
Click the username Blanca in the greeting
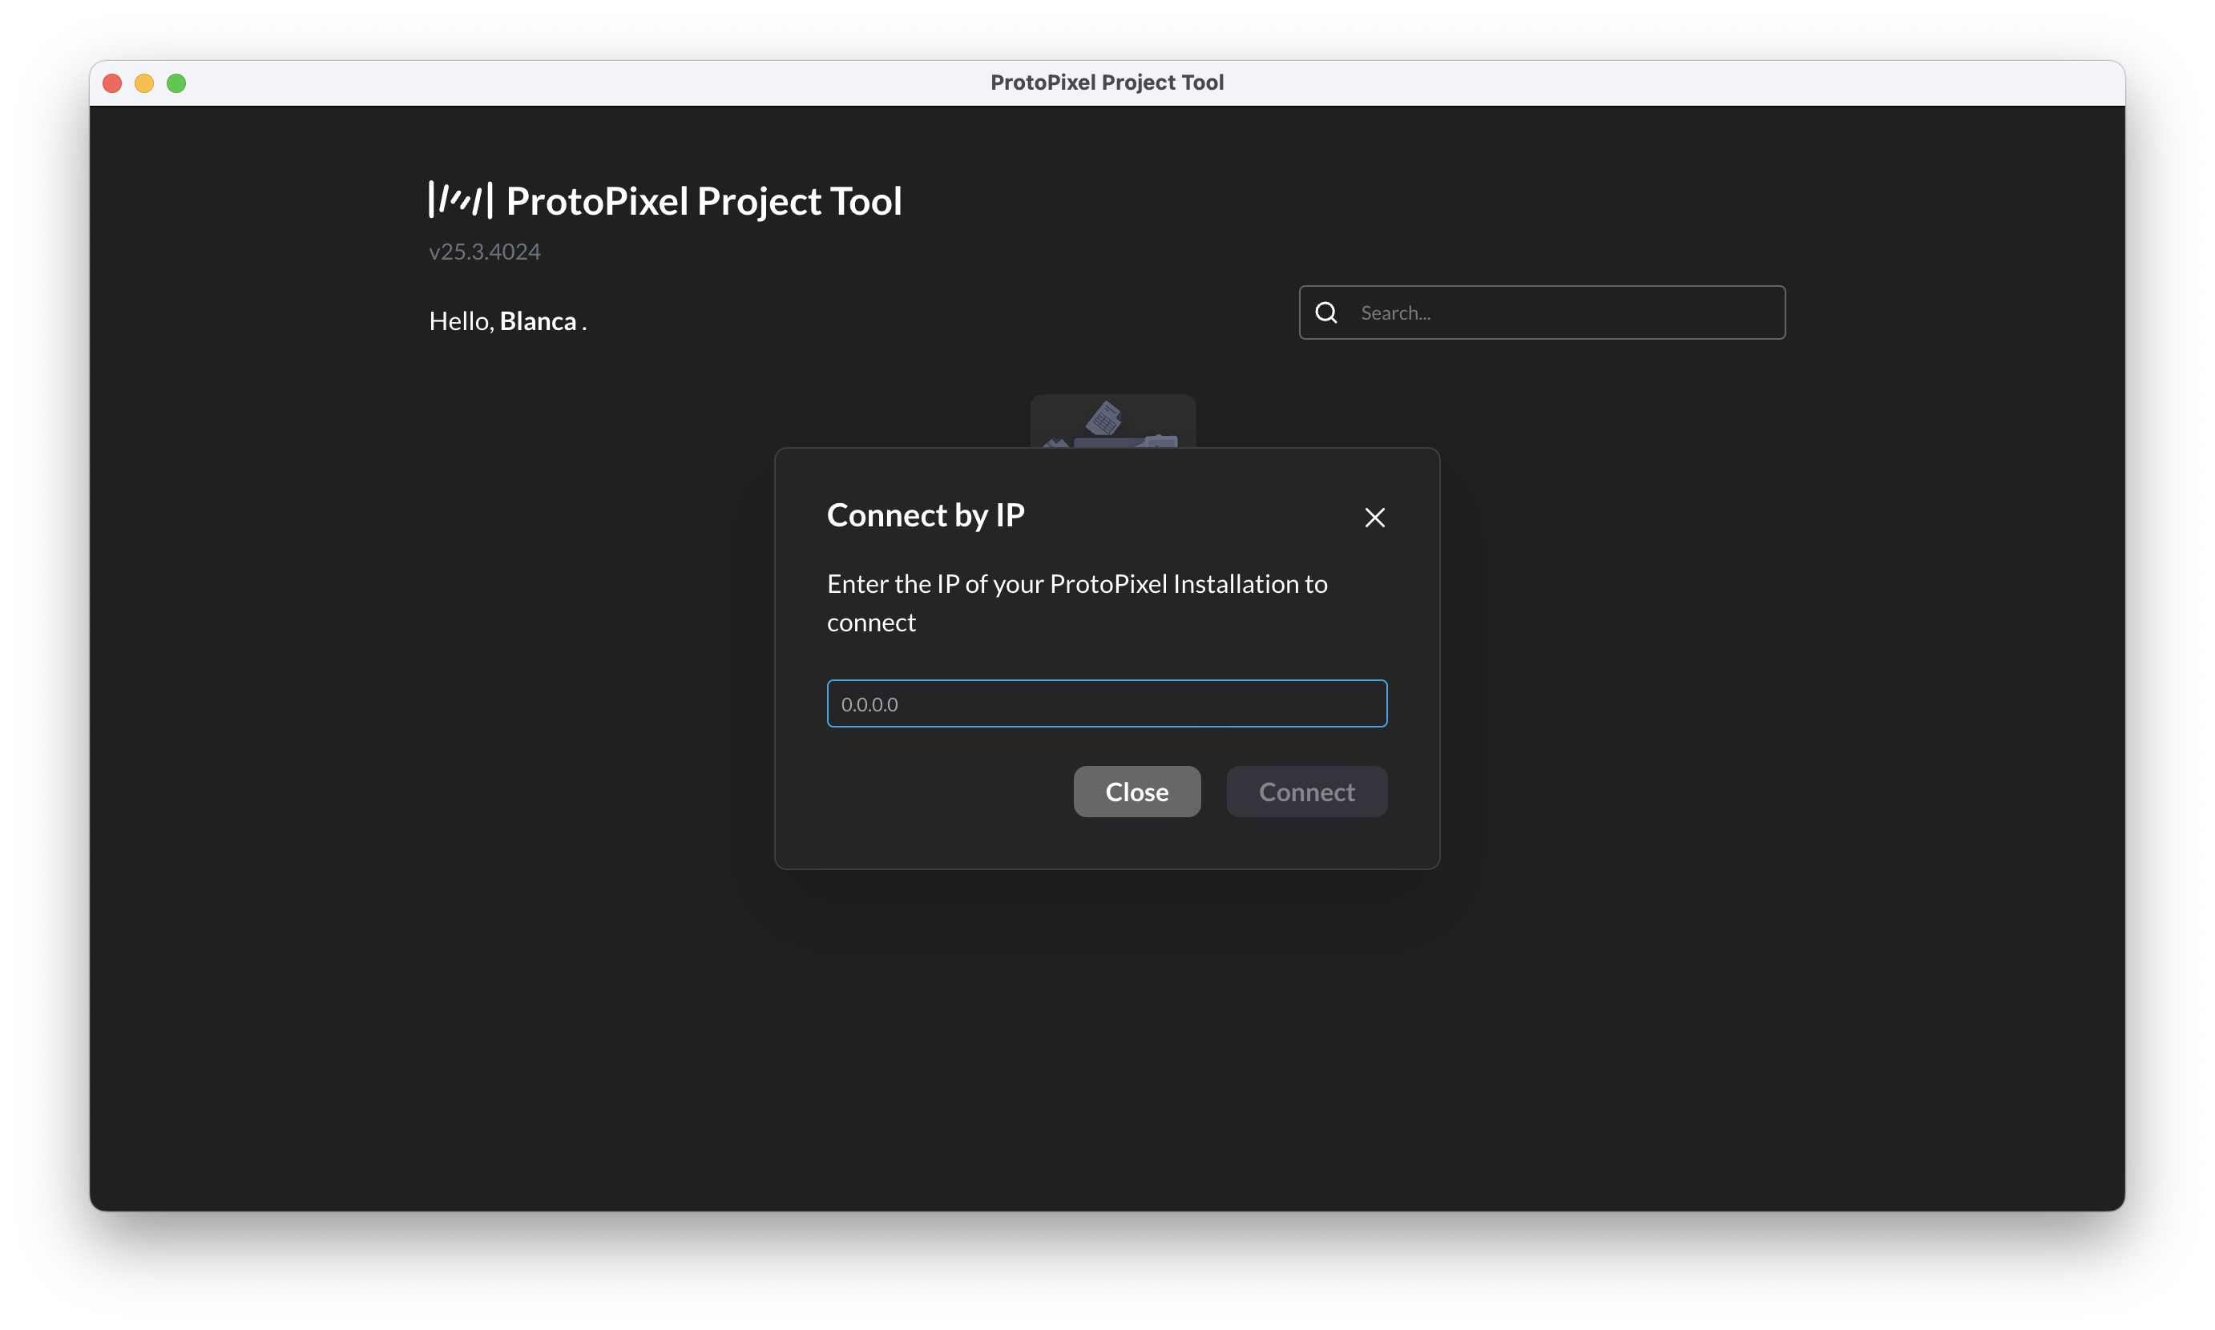pos(539,320)
